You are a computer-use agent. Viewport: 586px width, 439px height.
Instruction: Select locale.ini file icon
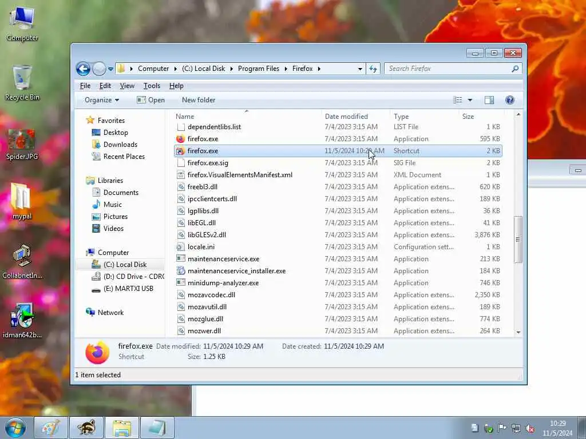(180, 247)
